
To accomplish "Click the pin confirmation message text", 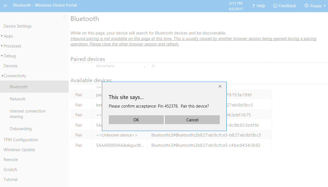I will (x=159, y=106).
